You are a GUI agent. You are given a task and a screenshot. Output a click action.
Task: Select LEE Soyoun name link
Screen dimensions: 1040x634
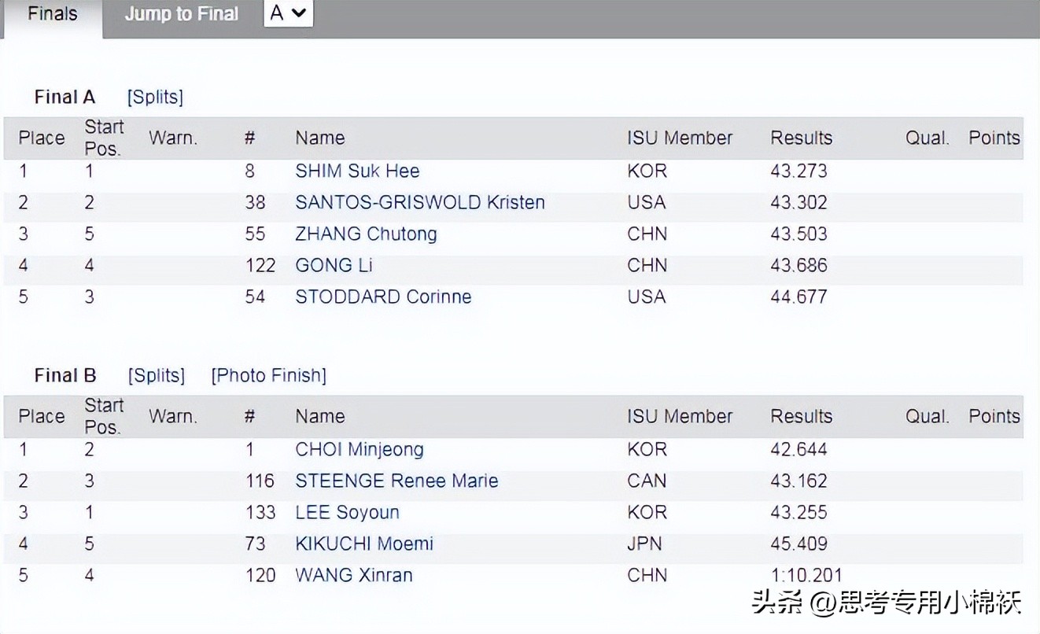[347, 512]
